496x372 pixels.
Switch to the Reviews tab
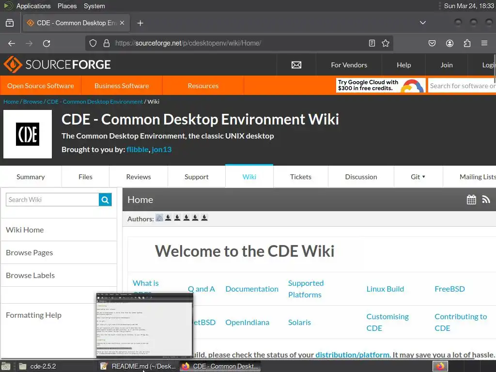coord(139,177)
